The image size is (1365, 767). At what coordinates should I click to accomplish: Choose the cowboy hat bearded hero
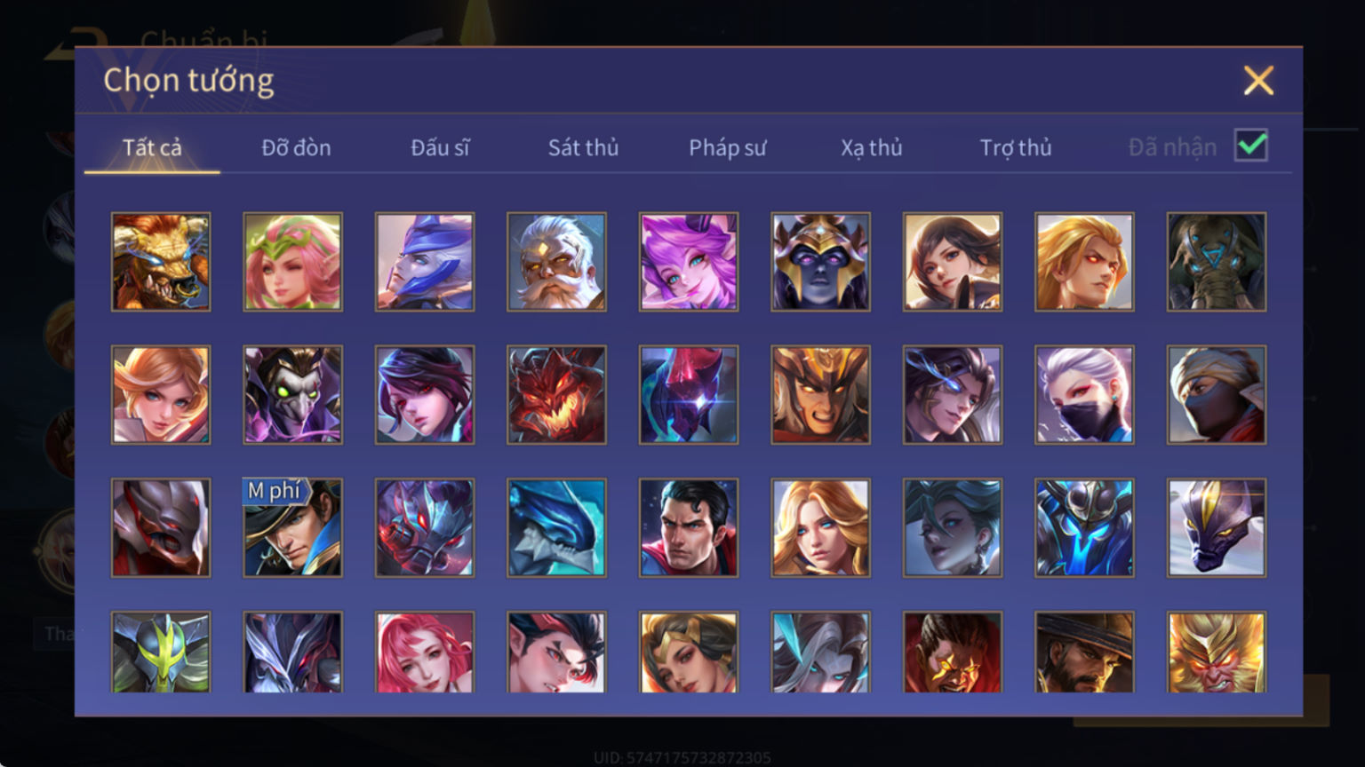1084,652
